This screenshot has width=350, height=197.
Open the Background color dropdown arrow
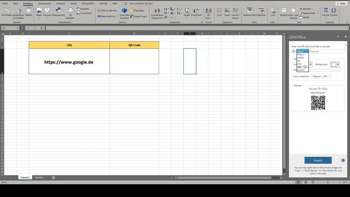pyautogui.click(x=338, y=65)
